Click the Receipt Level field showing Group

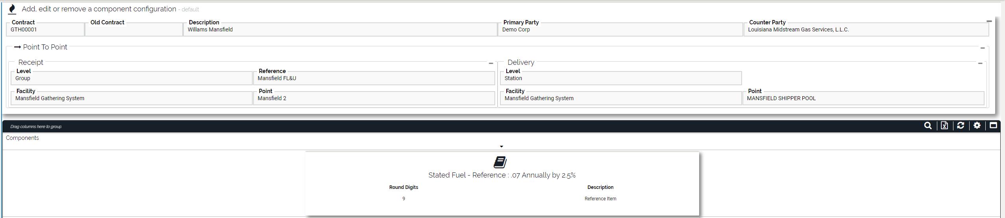click(x=131, y=79)
